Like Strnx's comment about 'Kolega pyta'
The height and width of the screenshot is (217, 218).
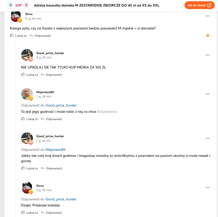18,36
